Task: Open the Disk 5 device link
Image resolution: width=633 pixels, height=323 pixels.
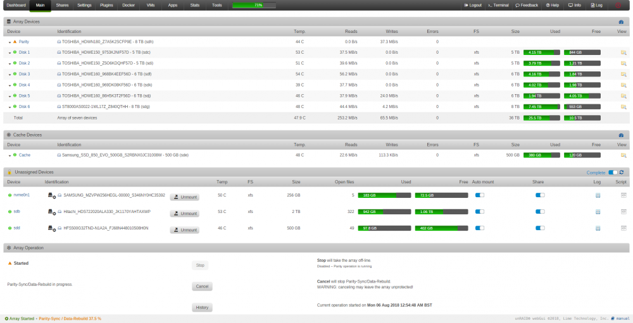Action: pos(24,96)
